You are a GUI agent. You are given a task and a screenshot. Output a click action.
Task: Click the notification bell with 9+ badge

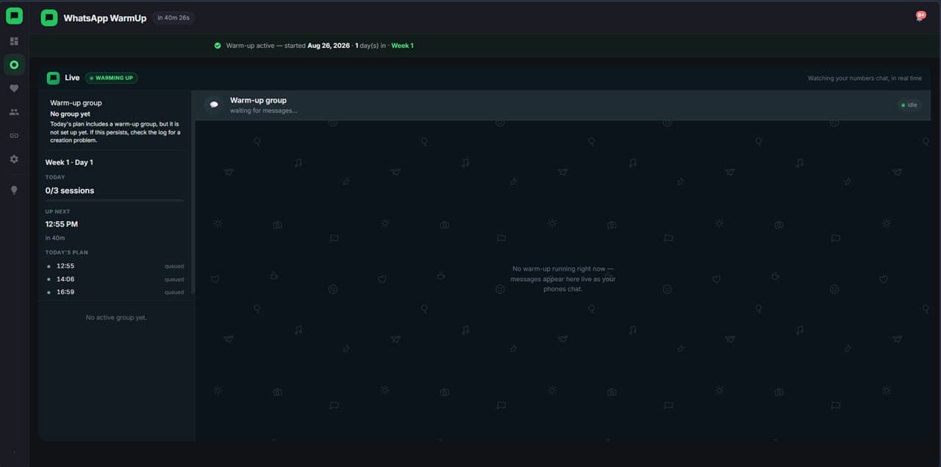coord(920,16)
